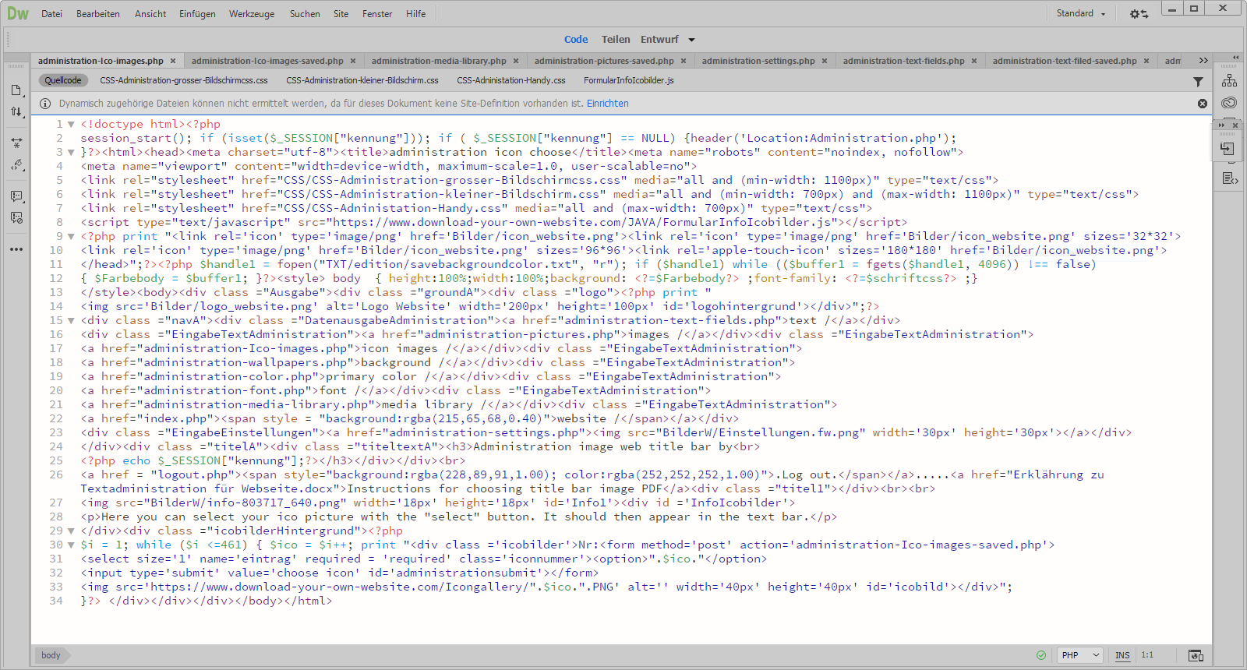This screenshot has height=670, width=1247.
Task: Close administration-text-fields.php tab
Action: pos(974,61)
